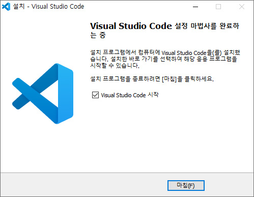Click the large Visual Studio Code logo
The height and width of the screenshot is (197, 254).
(43, 94)
